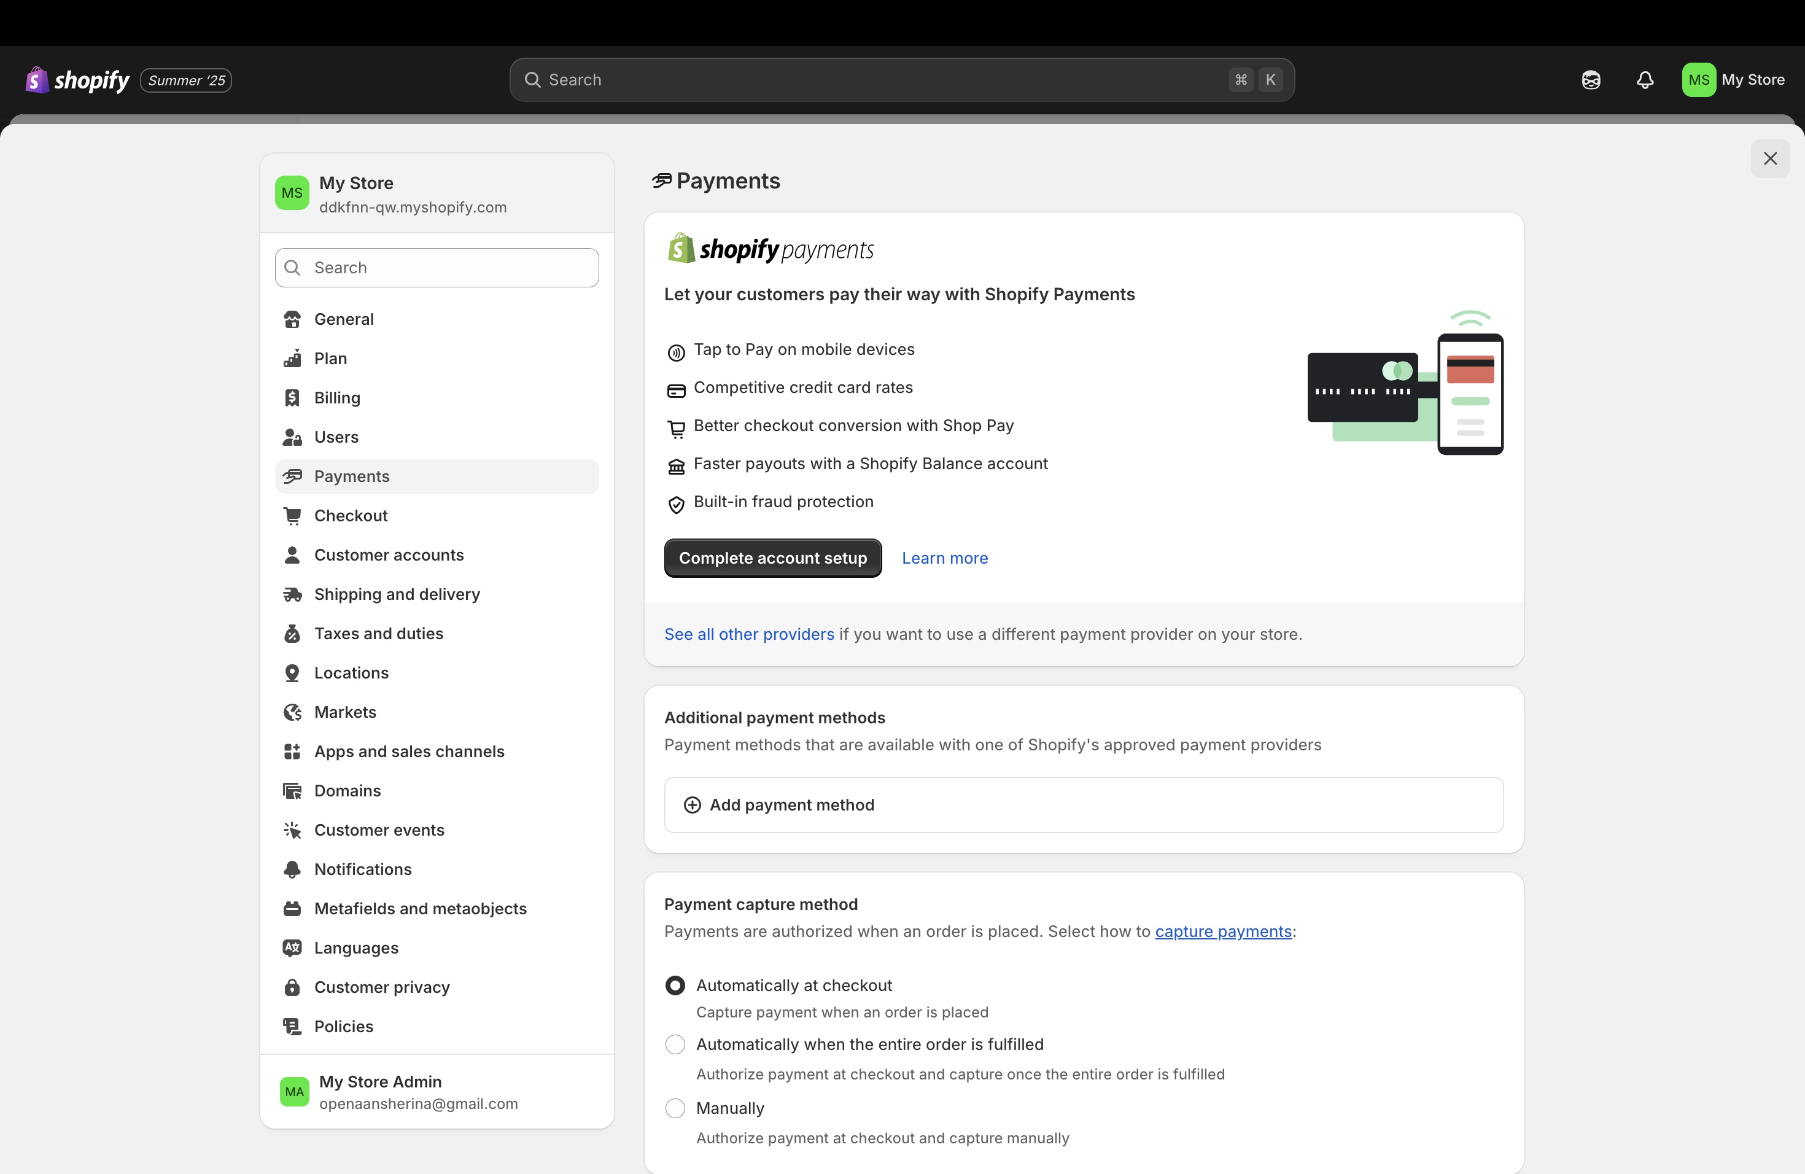Click the Customer privacy lock icon
The width and height of the screenshot is (1805, 1174).
(x=292, y=987)
